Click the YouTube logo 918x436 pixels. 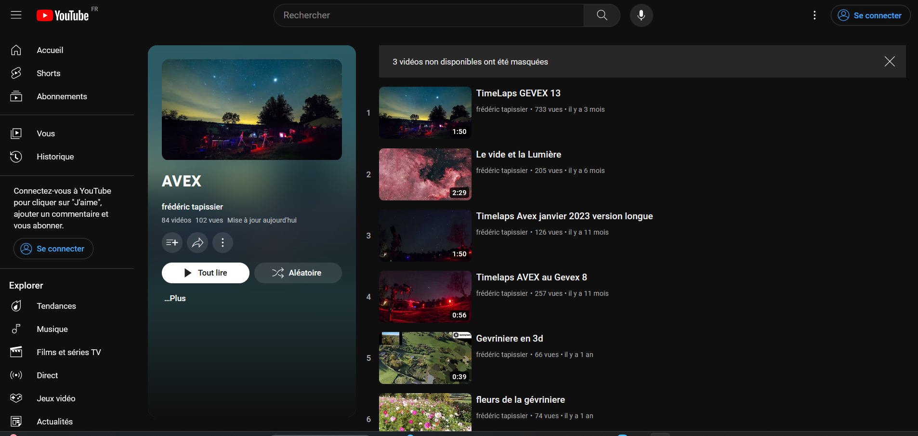63,15
